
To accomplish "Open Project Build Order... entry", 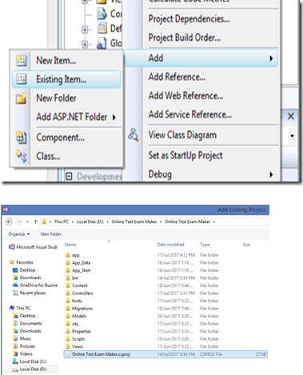I will [185, 38].
